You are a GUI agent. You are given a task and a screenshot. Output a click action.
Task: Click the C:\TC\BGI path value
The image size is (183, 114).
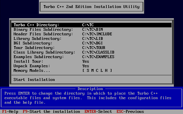pos(93,43)
